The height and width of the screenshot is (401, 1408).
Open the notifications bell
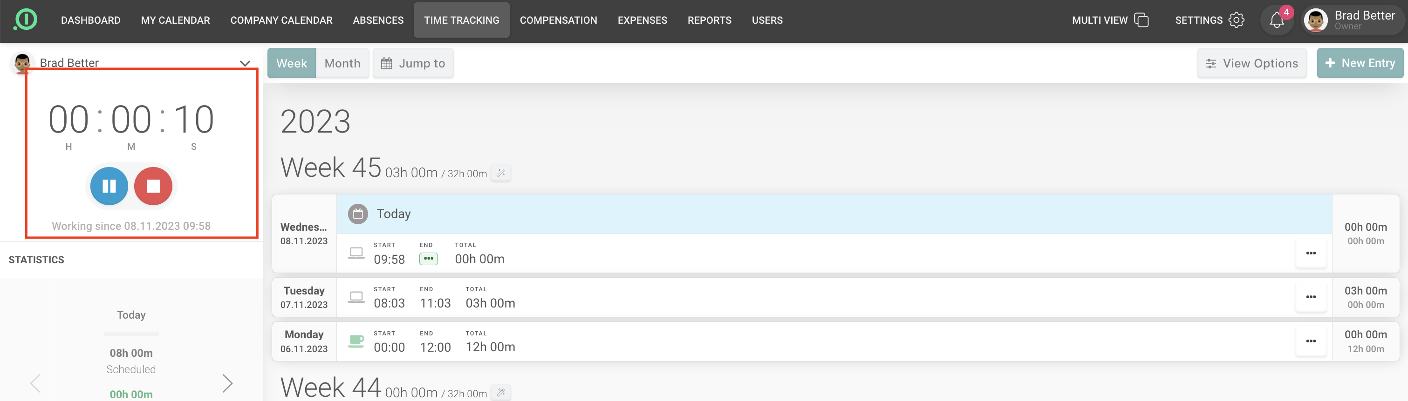click(1276, 20)
